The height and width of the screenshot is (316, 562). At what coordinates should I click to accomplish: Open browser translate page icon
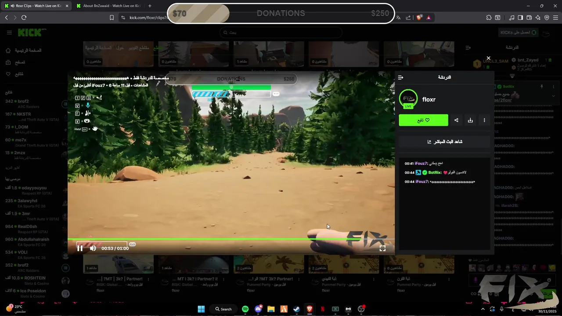(x=399, y=18)
